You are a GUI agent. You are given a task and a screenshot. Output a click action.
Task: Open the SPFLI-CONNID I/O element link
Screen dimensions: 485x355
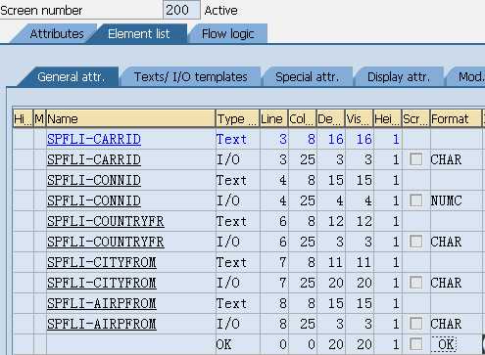94,200
